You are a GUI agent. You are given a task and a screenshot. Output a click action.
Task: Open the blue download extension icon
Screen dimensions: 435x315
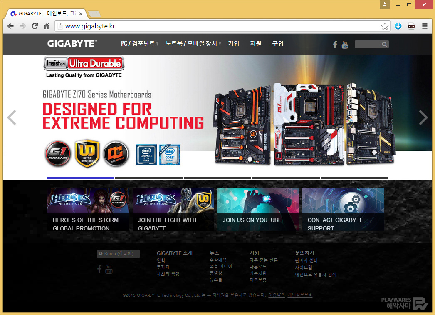(398, 26)
